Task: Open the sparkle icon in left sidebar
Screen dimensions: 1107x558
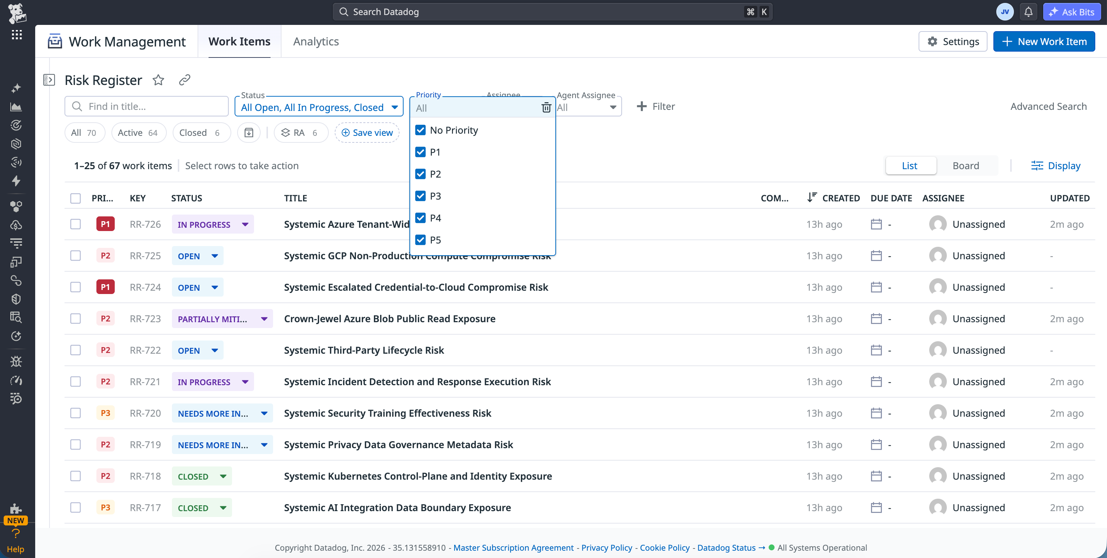Action: (x=16, y=88)
